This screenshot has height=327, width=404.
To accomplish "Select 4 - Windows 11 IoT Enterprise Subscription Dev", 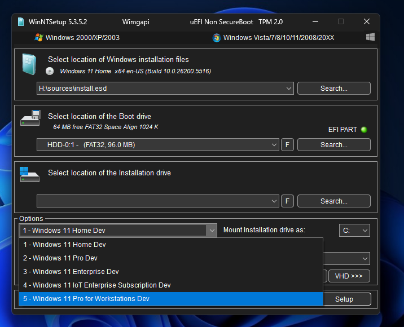I will coord(171,285).
